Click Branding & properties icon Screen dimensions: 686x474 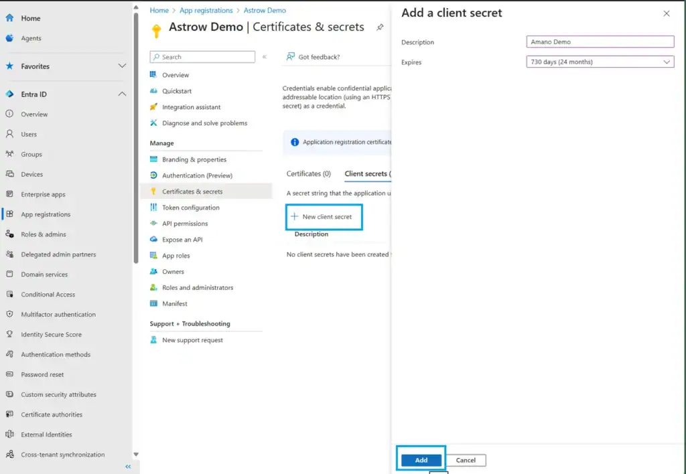click(153, 159)
